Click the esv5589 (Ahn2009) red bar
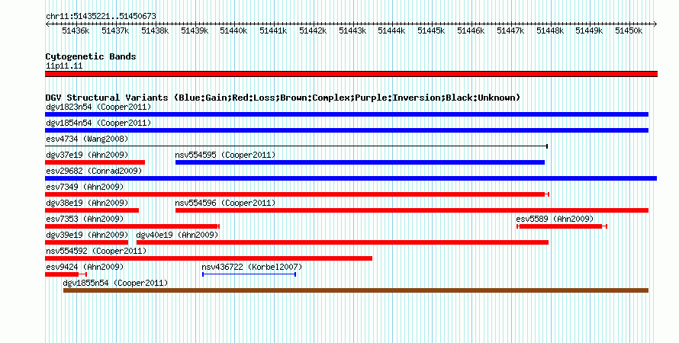 [x=562, y=226]
